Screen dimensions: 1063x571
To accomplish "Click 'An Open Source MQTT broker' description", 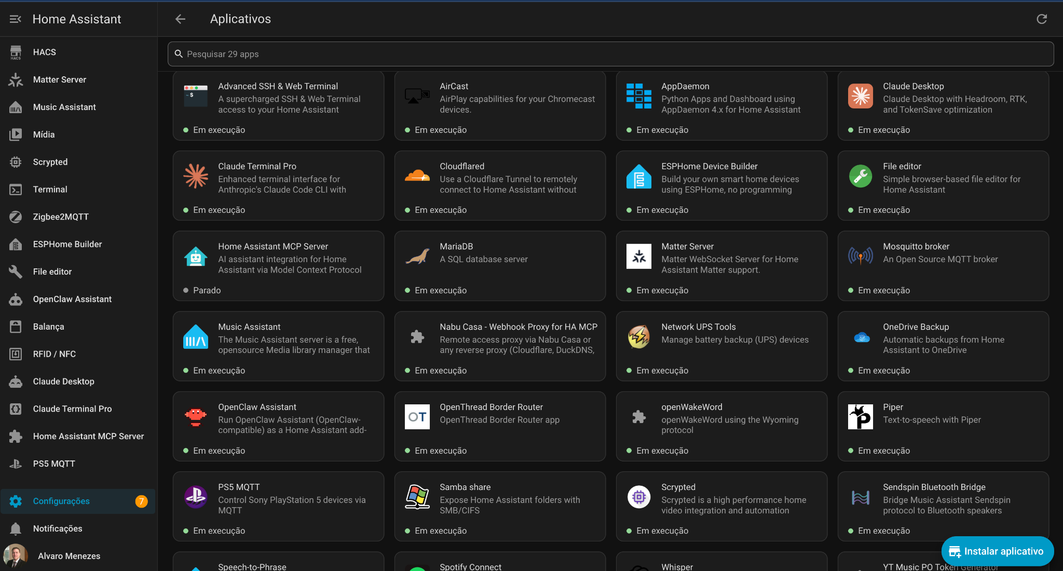I will [941, 259].
